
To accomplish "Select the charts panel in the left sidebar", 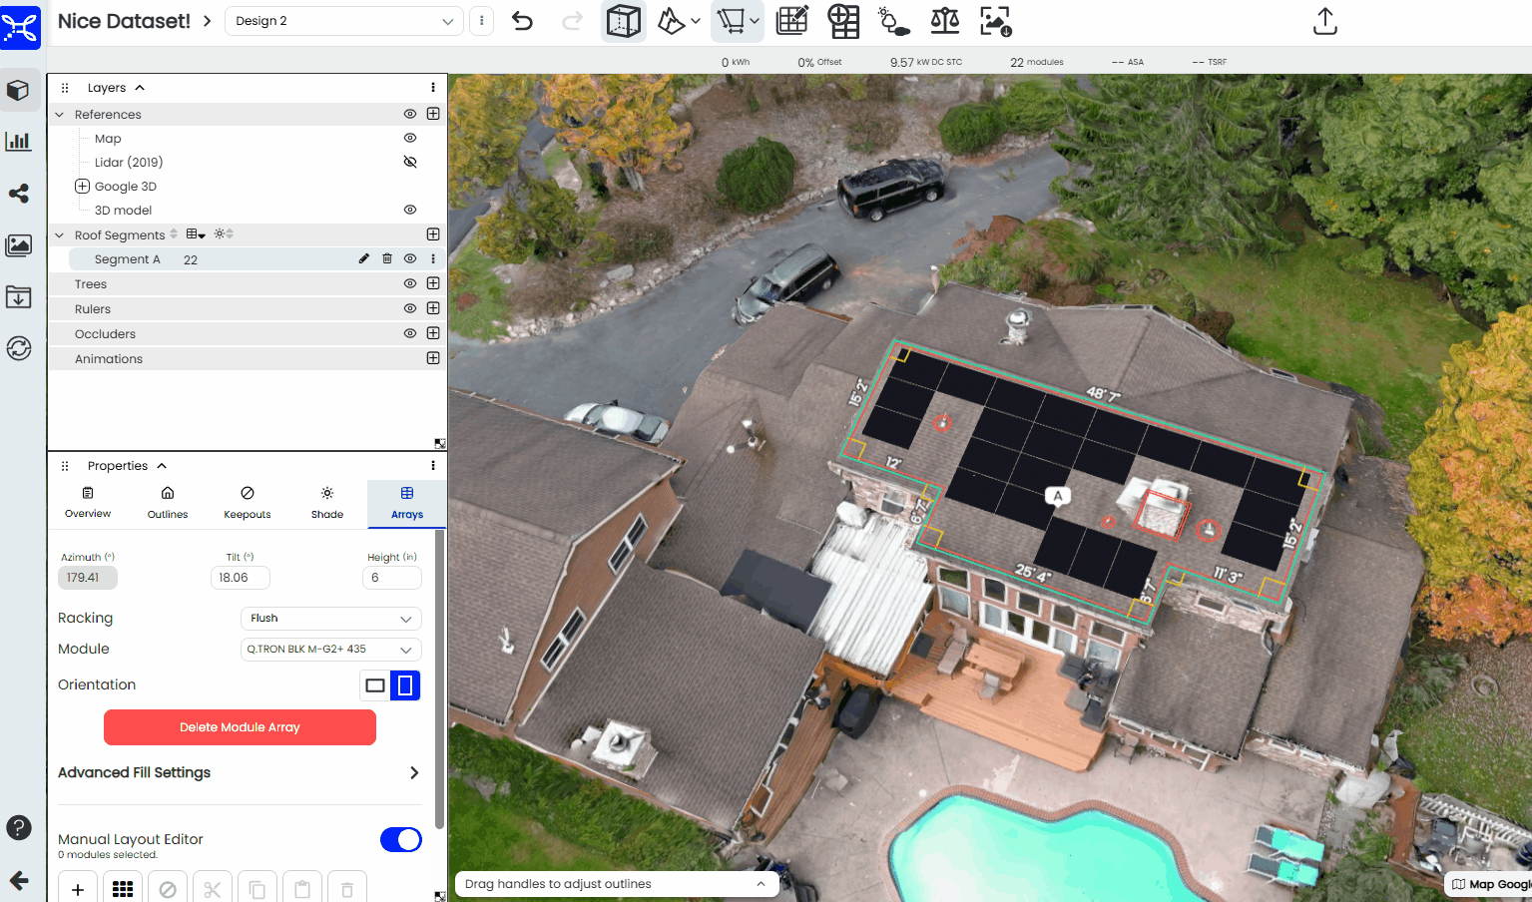I will tap(19, 141).
